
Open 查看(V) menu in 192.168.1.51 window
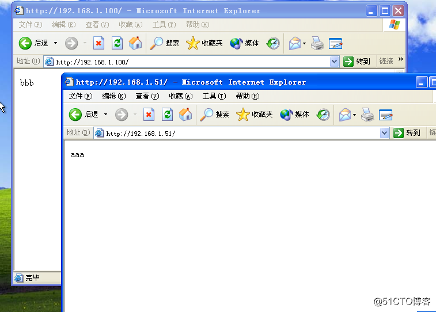pyautogui.click(x=147, y=96)
